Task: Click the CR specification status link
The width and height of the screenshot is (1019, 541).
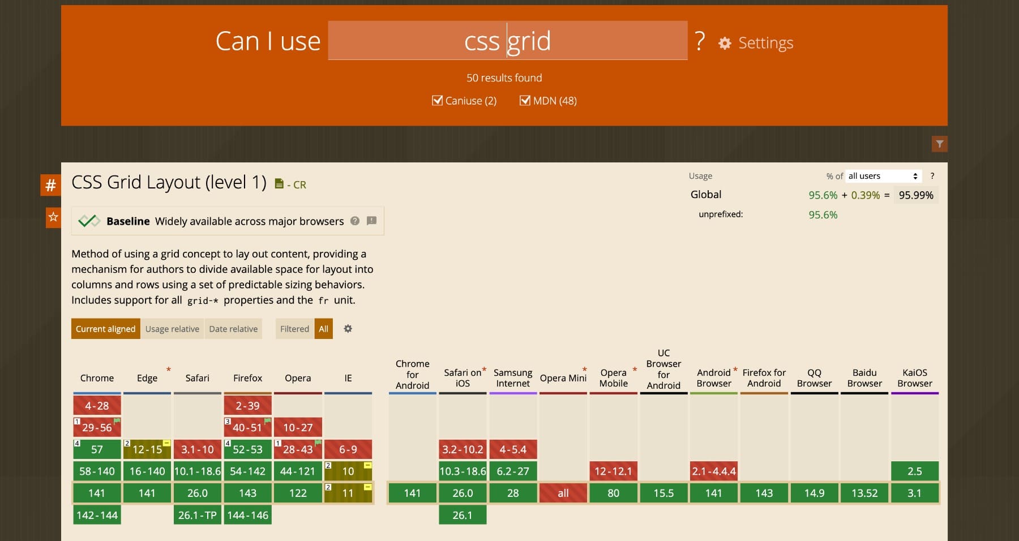Action: pos(299,184)
